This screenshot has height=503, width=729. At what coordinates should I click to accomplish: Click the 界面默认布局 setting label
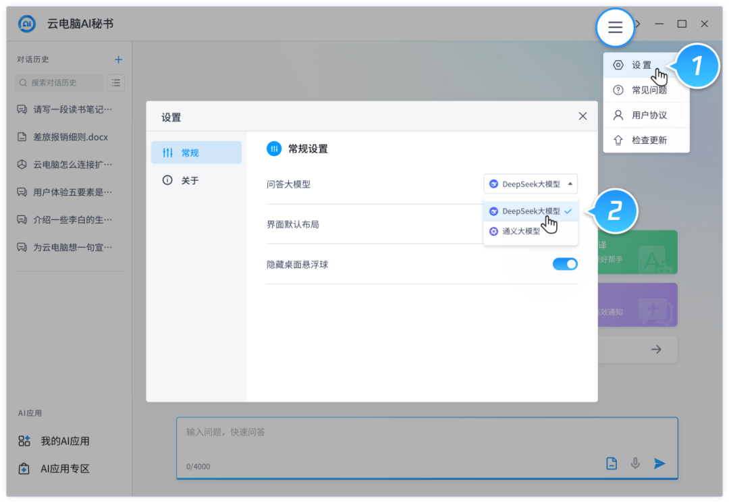click(293, 225)
